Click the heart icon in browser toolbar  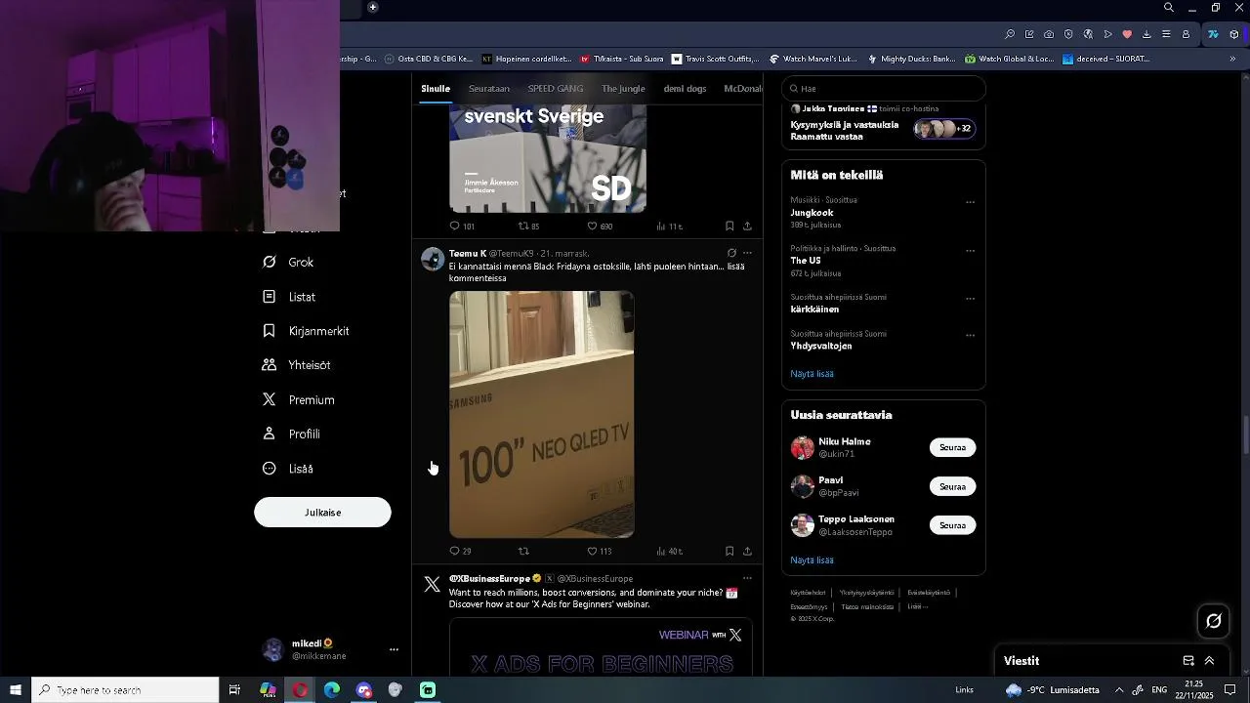pyautogui.click(x=1127, y=34)
